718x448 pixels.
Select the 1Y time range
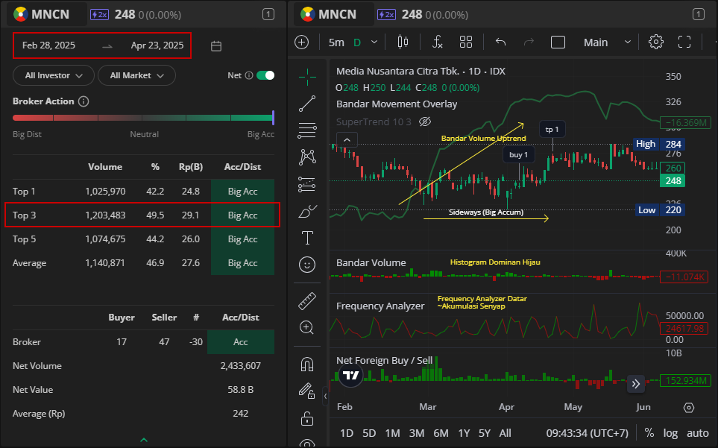[464, 433]
